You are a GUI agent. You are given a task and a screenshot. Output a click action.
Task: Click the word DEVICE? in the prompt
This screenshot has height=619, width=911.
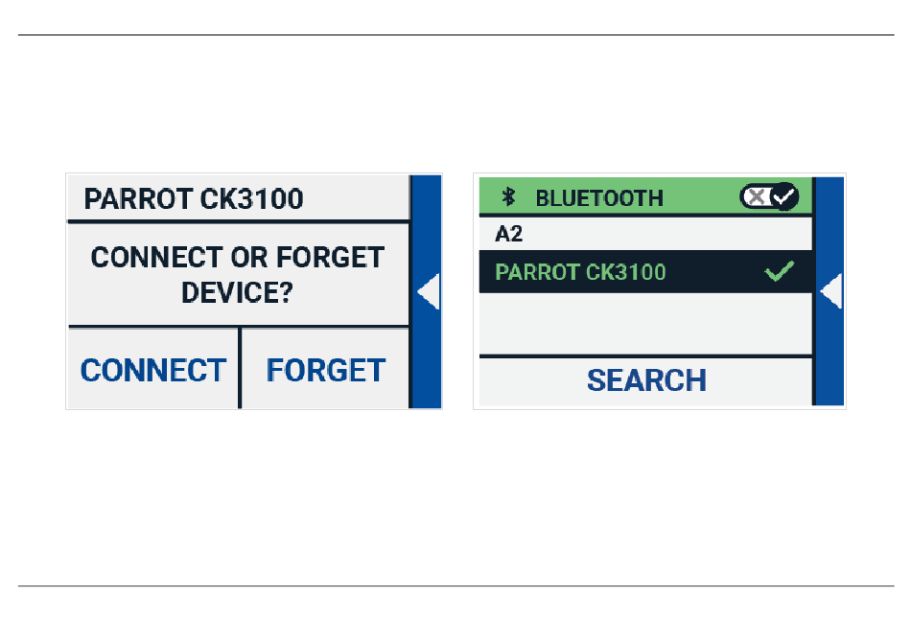point(237,292)
